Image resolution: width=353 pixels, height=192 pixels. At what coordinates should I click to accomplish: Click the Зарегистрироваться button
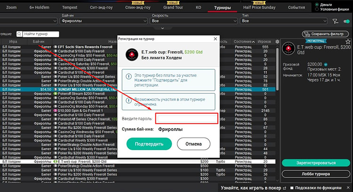pos(316,163)
